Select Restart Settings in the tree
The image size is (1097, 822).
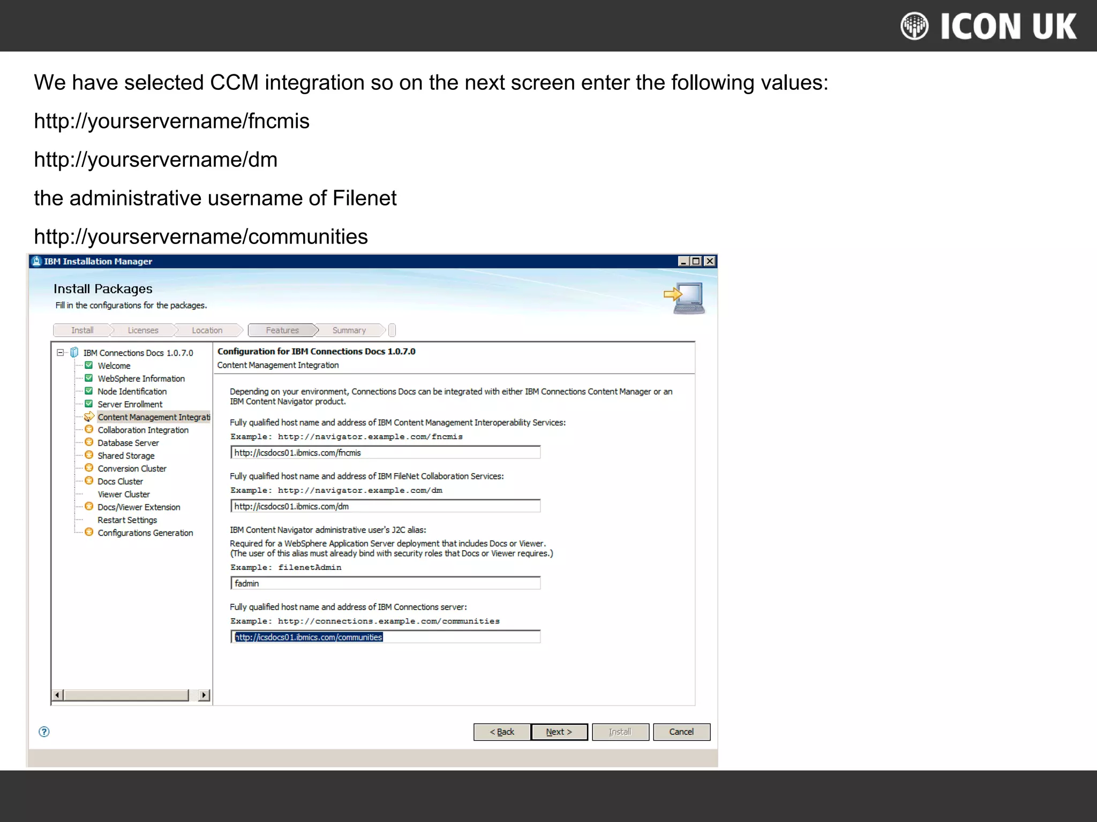[127, 520]
